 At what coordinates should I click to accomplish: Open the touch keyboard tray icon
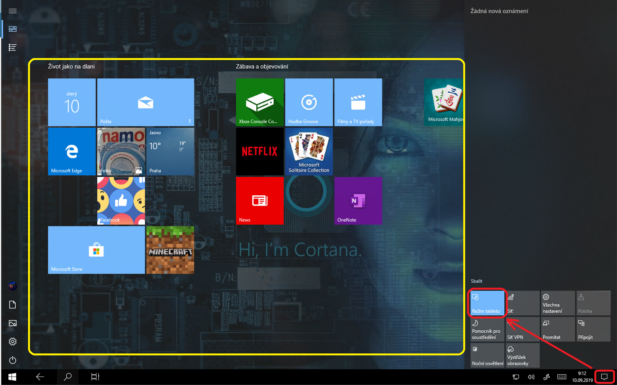coord(562,377)
